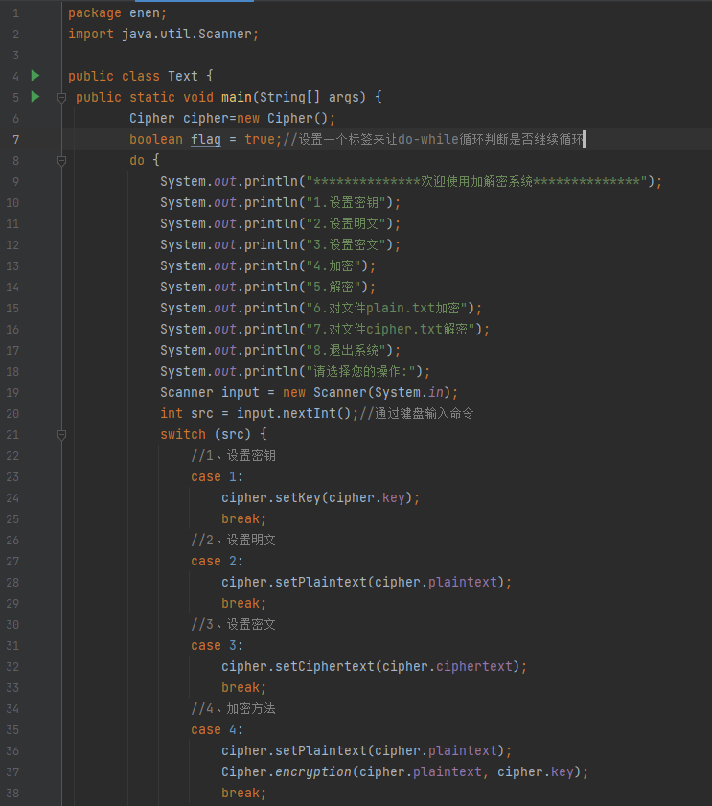Click line number 7 in the gutter

point(16,139)
